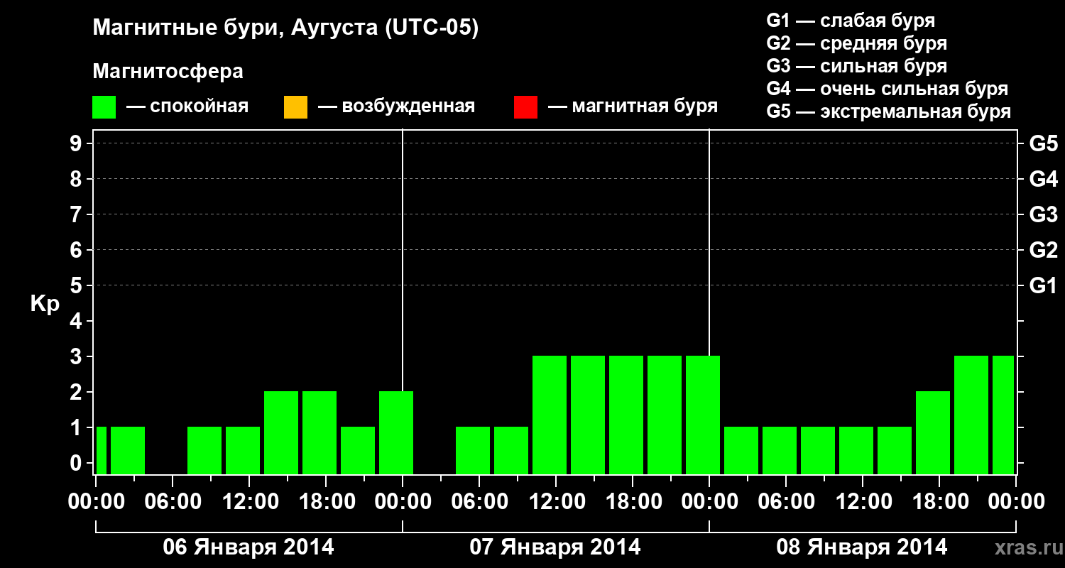Click the 06:00 time label for 08 Января
This screenshot has width=1065, height=568.
point(786,502)
